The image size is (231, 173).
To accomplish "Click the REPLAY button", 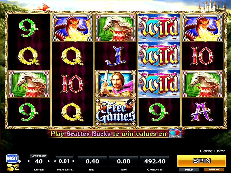I will [x=214, y=170].
